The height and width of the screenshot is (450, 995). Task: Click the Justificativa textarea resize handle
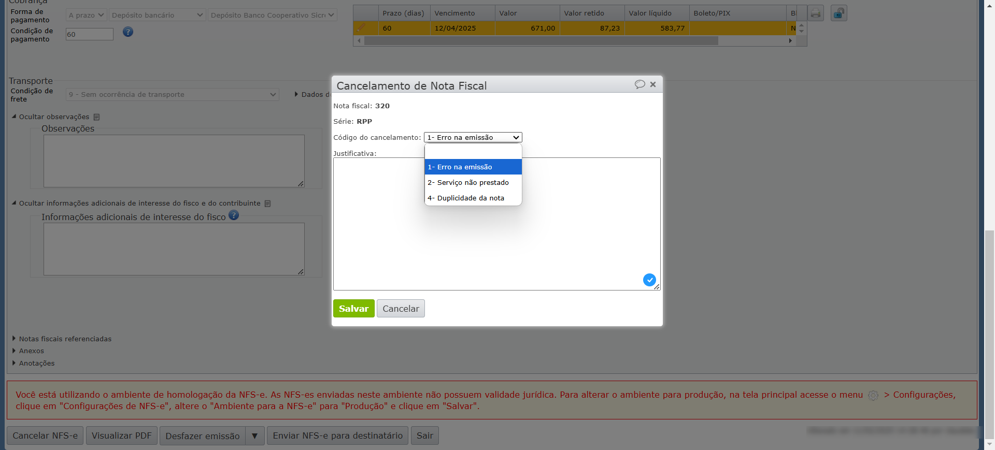[657, 287]
